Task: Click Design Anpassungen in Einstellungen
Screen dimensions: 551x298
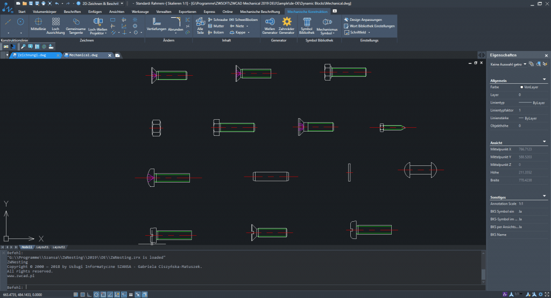Action: click(x=365, y=19)
